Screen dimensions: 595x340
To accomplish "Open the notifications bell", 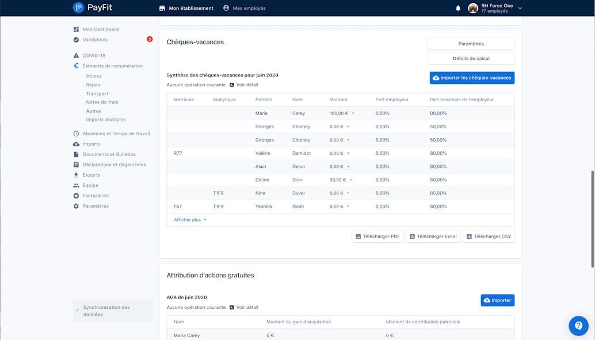I will pyautogui.click(x=458, y=8).
